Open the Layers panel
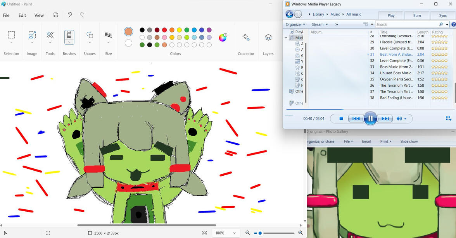The image size is (456, 238). point(268,38)
